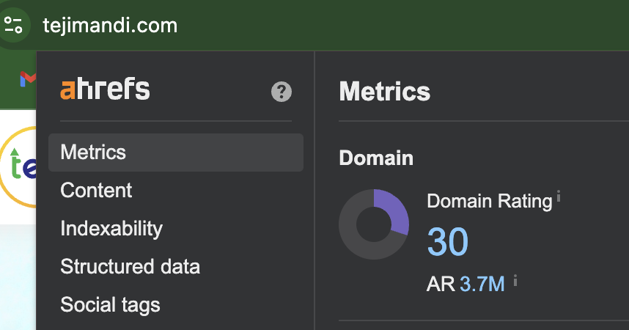The height and width of the screenshot is (330, 629).
Task: Click the info icon next to AR
Action: click(515, 280)
